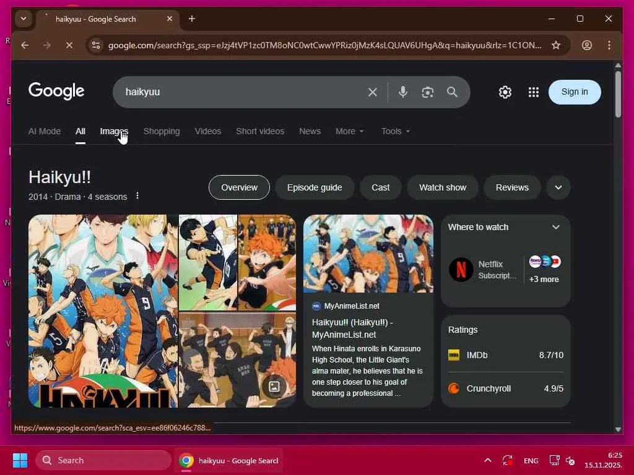Click the taskbar Search box
634x475 pixels.
tap(103, 460)
